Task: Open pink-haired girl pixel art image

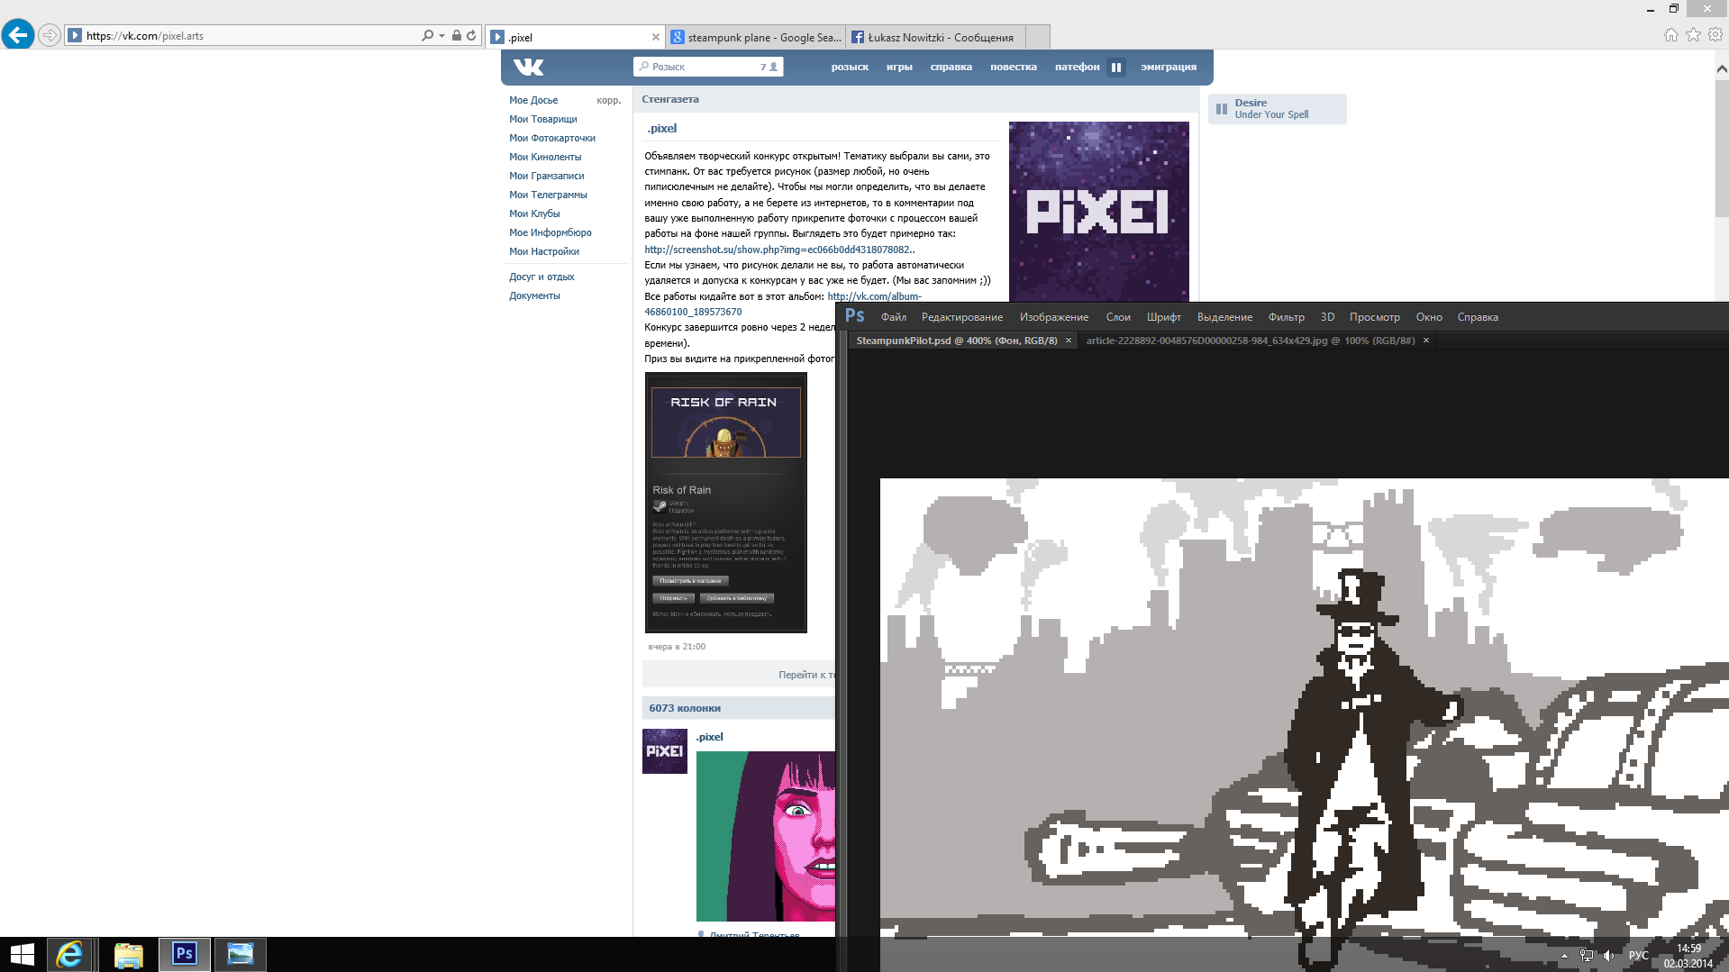Action: click(766, 836)
